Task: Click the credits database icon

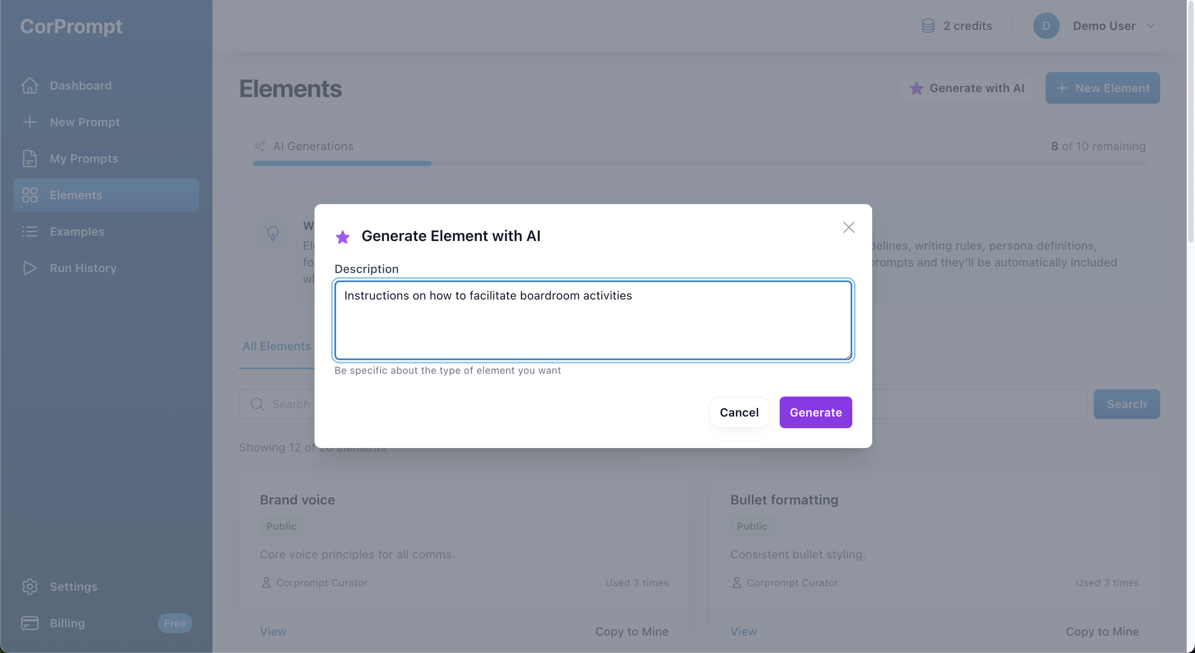Action: pos(928,25)
